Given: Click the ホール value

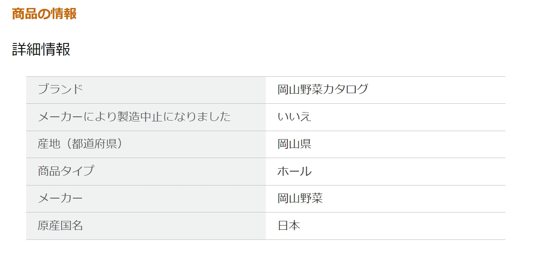Looking at the screenshot, I should click(x=295, y=171).
